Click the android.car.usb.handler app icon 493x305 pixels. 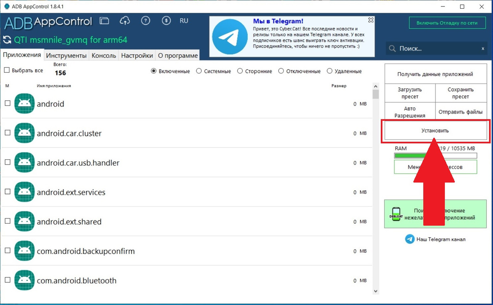click(x=24, y=163)
